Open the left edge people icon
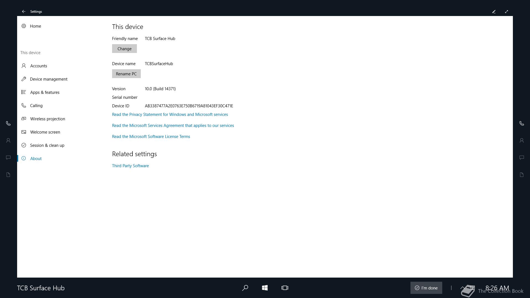 pos(8,140)
